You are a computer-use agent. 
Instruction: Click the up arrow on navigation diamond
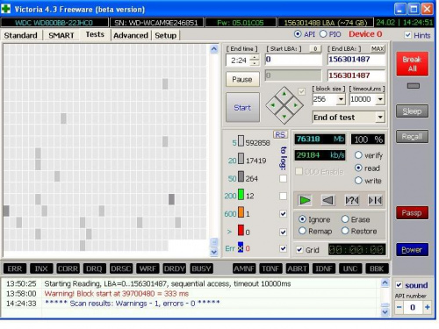[x=284, y=94]
